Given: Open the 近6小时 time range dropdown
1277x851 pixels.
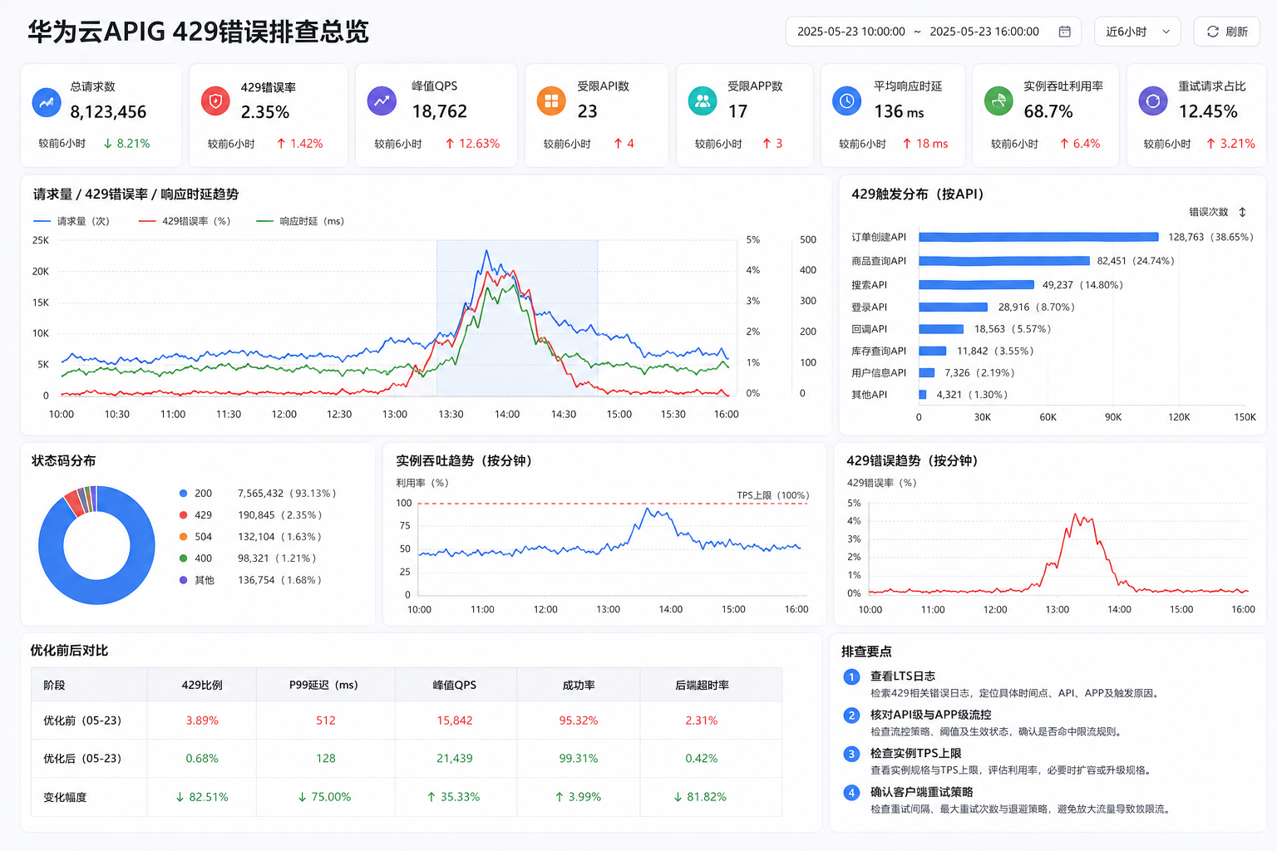Looking at the screenshot, I should point(1137,32).
